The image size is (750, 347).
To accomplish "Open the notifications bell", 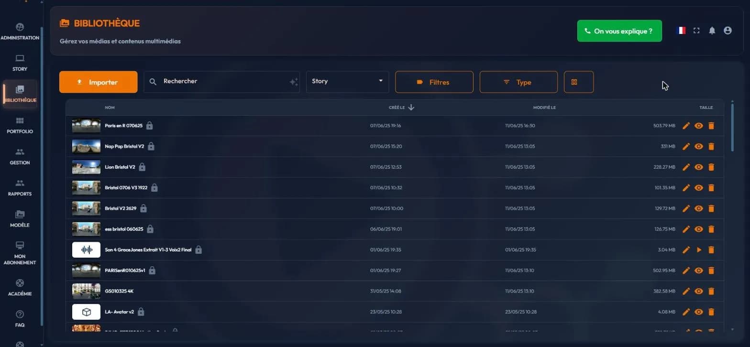I will pyautogui.click(x=712, y=31).
